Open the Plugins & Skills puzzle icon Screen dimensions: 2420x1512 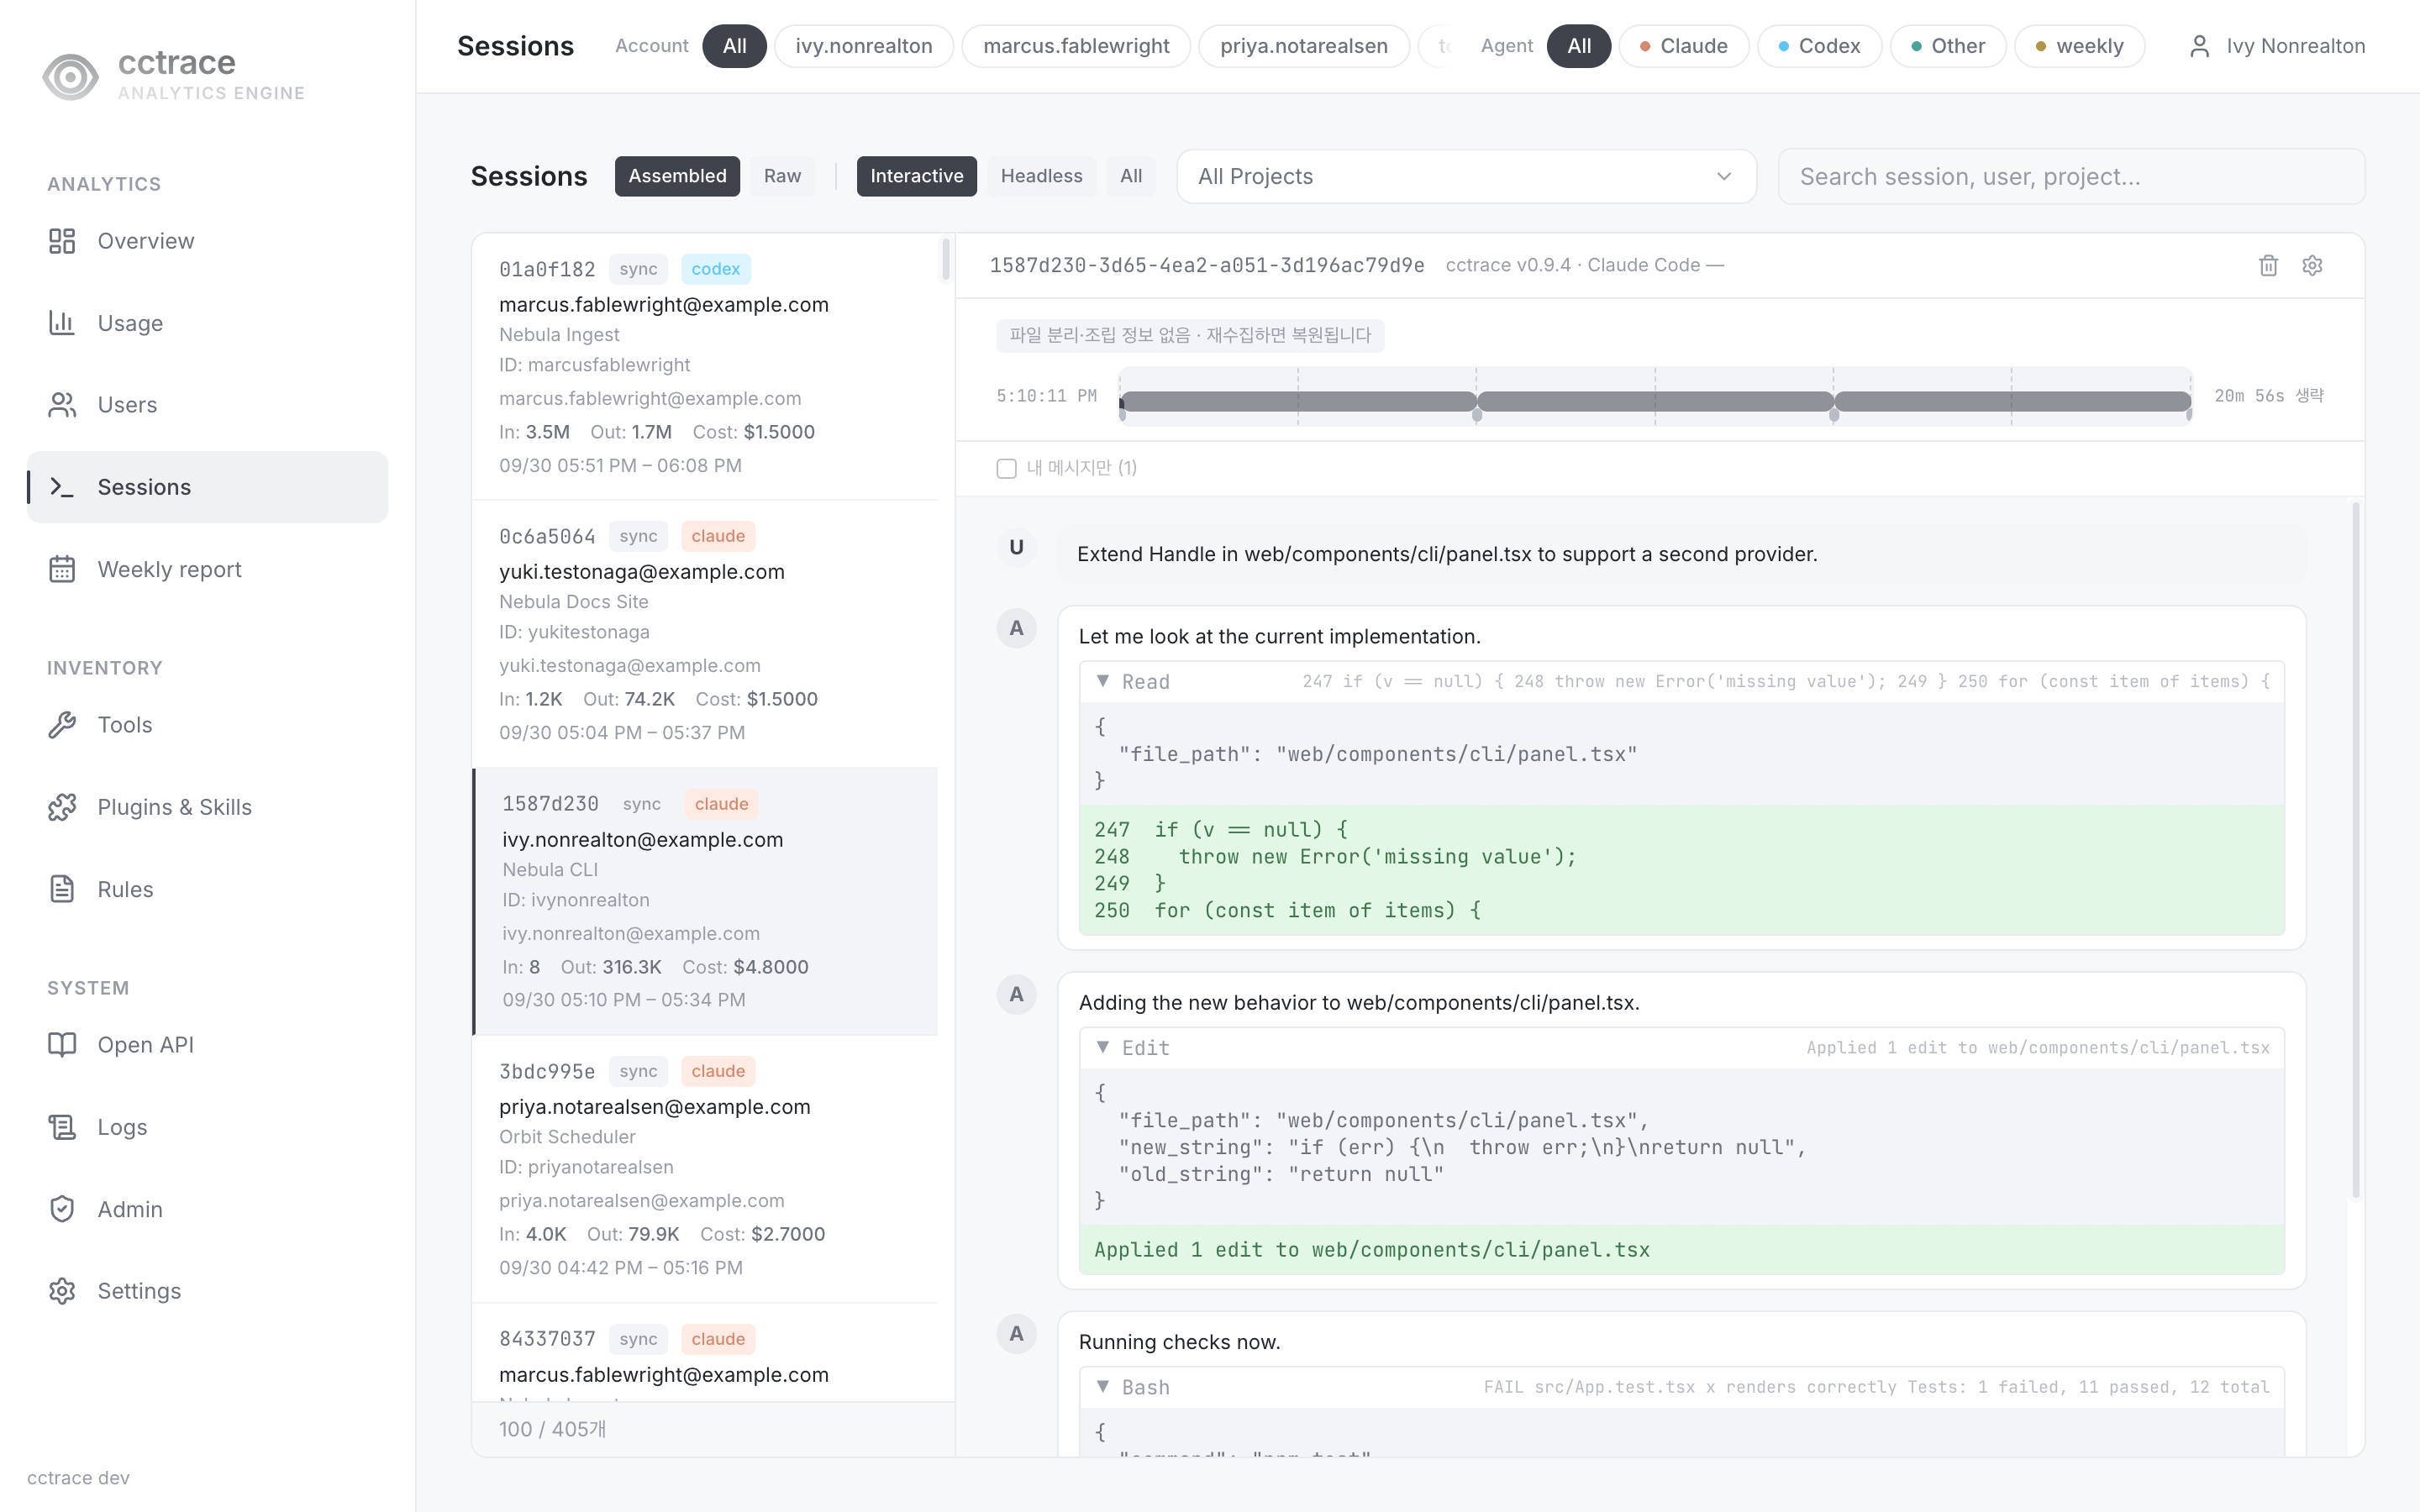pyautogui.click(x=62, y=807)
